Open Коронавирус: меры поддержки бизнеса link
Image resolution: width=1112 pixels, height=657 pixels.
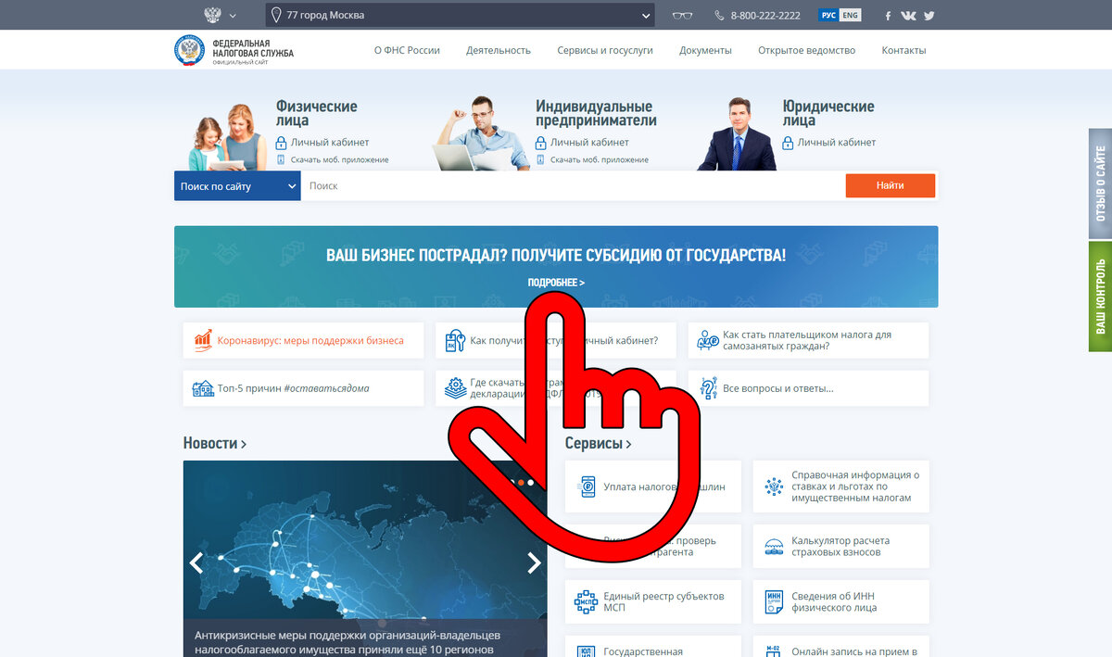[x=310, y=340]
